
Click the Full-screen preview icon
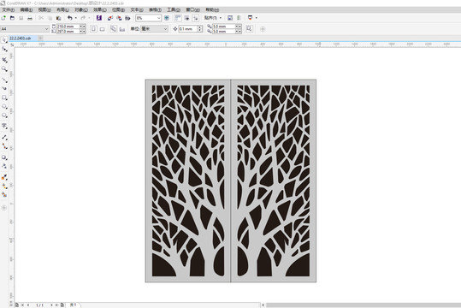(167, 18)
